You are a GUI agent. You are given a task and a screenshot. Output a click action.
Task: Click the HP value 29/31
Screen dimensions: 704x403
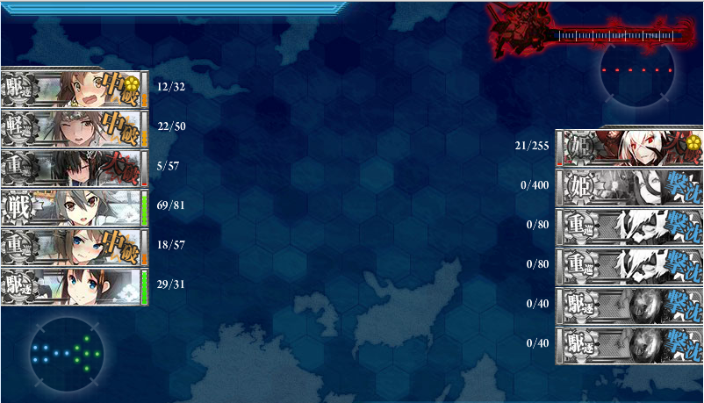tap(170, 284)
